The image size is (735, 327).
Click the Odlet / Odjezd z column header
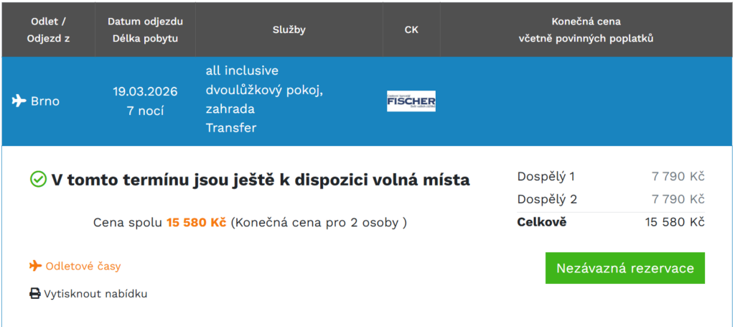(x=49, y=29)
